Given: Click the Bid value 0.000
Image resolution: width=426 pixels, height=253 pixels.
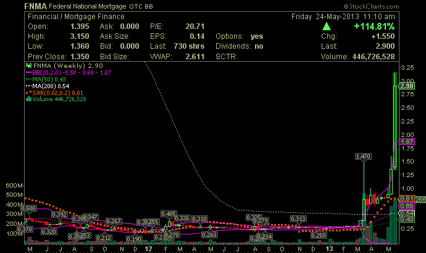Looking at the screenshot, I should 130,46.
